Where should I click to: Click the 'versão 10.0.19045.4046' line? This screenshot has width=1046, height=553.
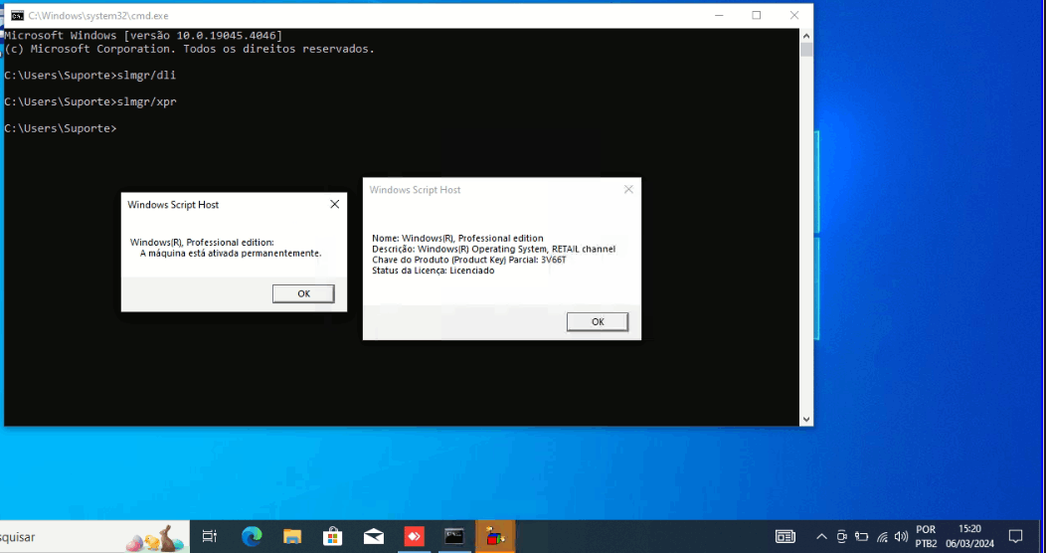pos(143,36)
